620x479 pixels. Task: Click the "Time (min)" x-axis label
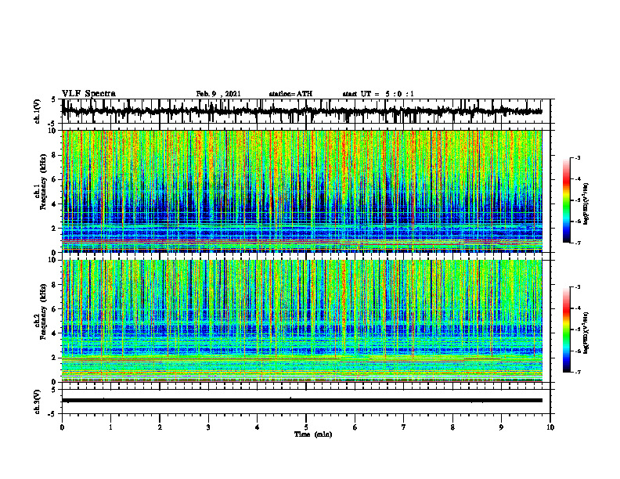pyautogui.click(x=313, y=434)
